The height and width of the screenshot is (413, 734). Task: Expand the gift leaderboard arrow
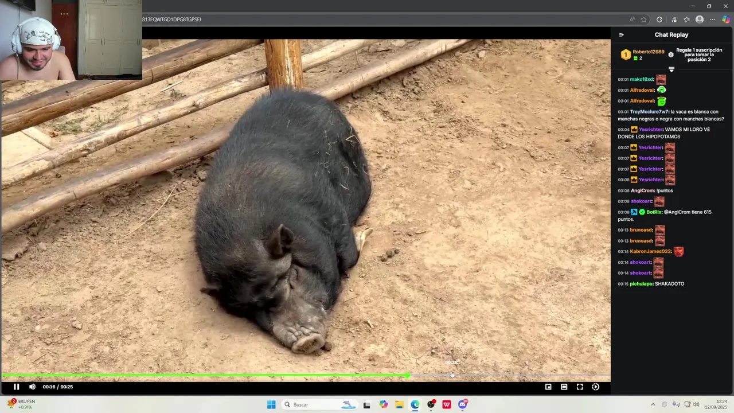click(671, 69)
